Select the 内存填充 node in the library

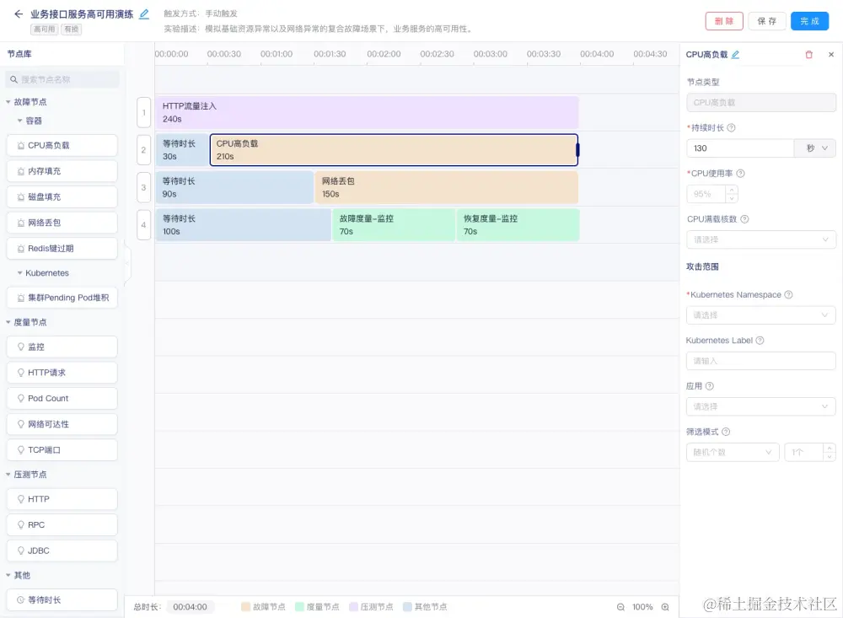click(62, 171)
